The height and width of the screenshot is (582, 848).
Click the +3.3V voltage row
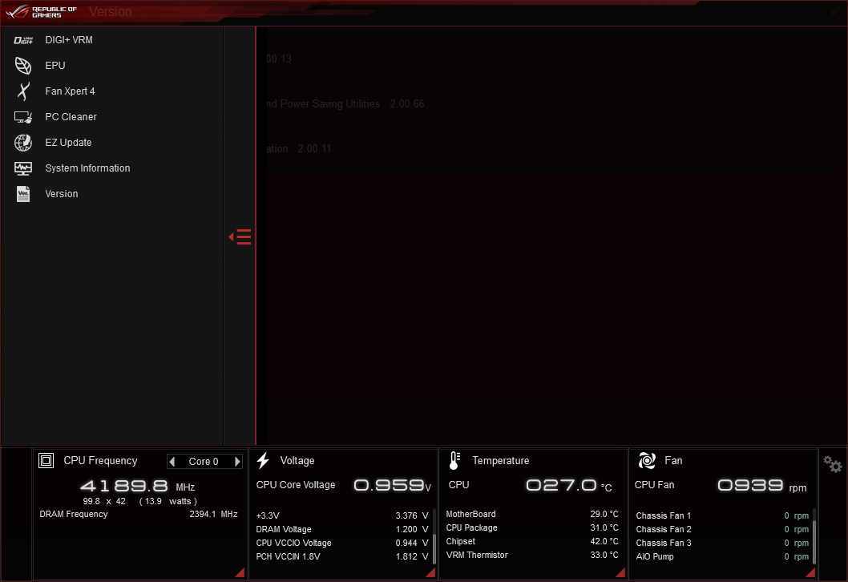coord(342,515)
